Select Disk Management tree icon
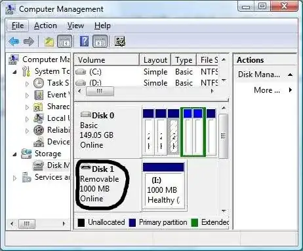This screenshot has width=303, height=251. 39,165
